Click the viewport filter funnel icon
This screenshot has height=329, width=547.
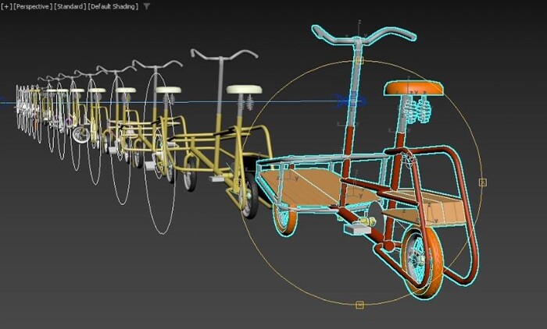pyautogui.click(x=147, y=6)
